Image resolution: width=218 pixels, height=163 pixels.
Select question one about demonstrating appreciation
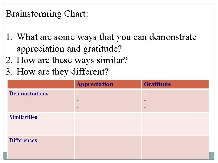(x=101, y=43)
